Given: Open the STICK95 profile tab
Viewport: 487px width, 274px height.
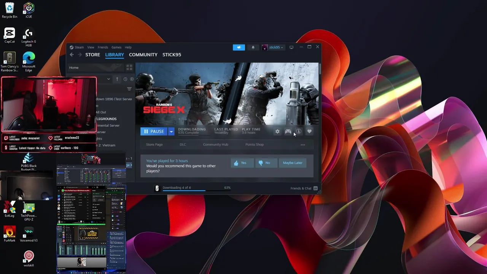Looking at the screenshot, I should (172, 55).
